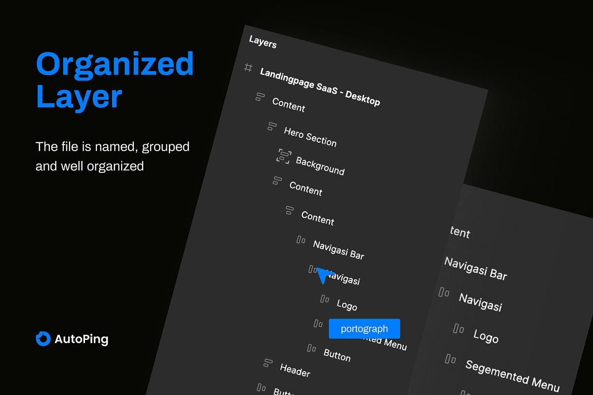The width and height of the screenshot is (593, 395).
Task: Select the Content label directly above Navigasi Bar
Action: tap(318, 218)
